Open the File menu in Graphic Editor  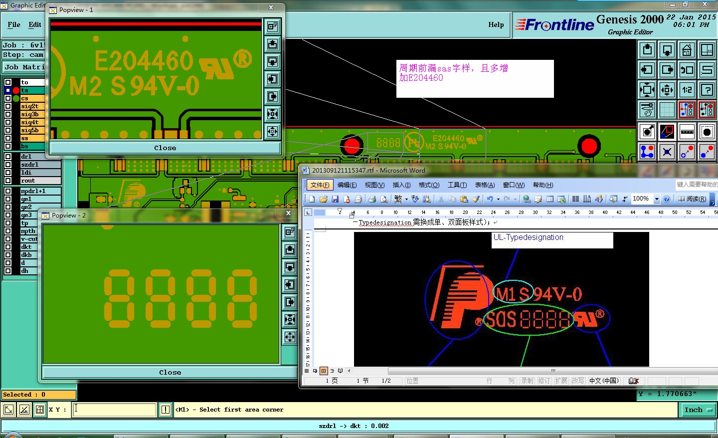(x=14, y=24)
